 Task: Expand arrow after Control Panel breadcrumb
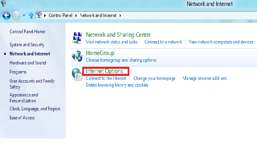(x=76, y=15)
